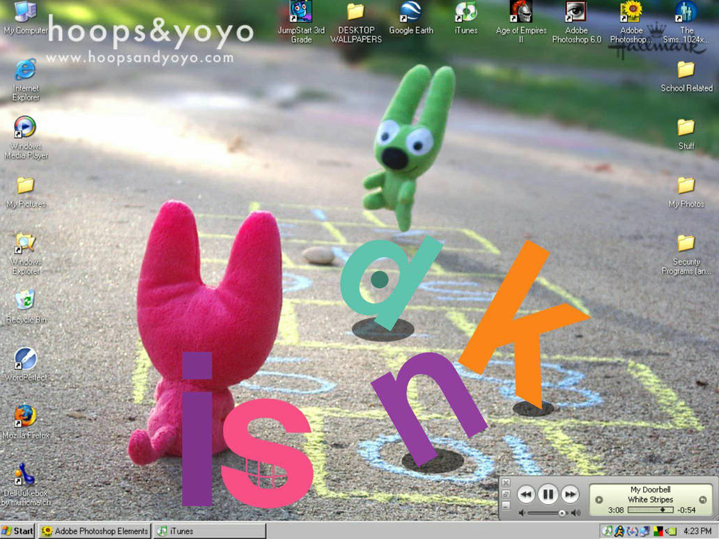
Task: Click the "My Doorbell" song title
Action: tap(650, 490)
